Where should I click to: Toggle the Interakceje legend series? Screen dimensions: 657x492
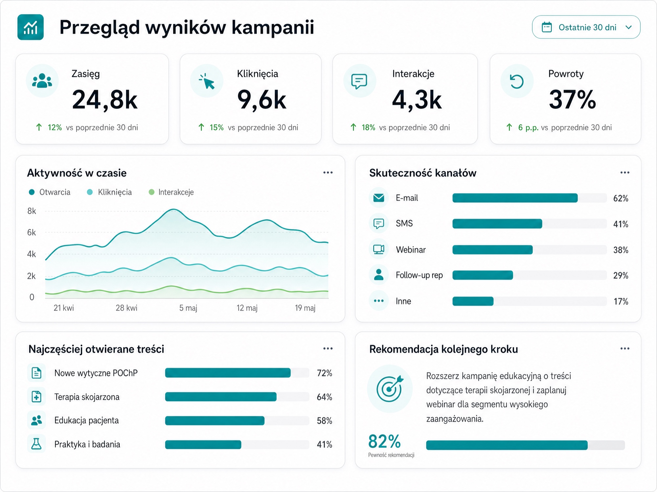171,192
